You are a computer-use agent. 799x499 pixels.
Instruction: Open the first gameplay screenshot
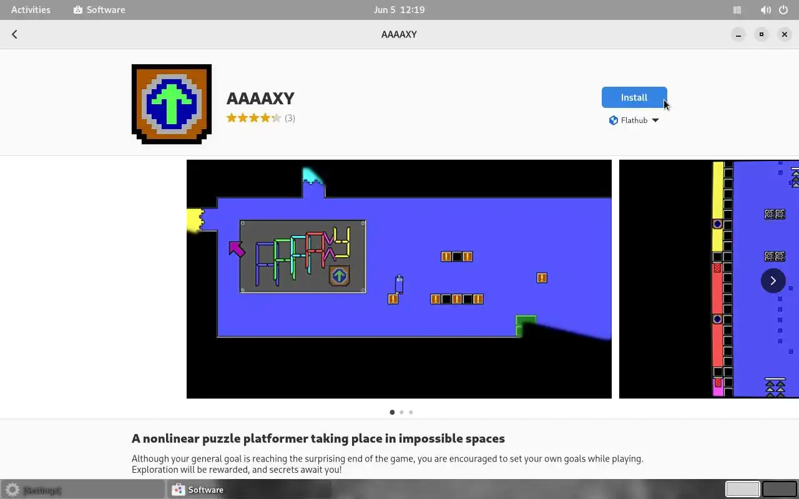coord(399,279)
